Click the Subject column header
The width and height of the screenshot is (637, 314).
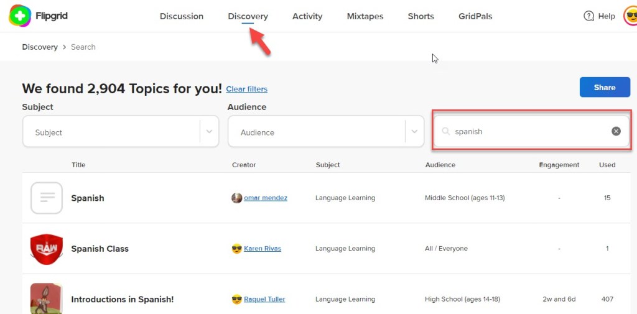(328, 165)
